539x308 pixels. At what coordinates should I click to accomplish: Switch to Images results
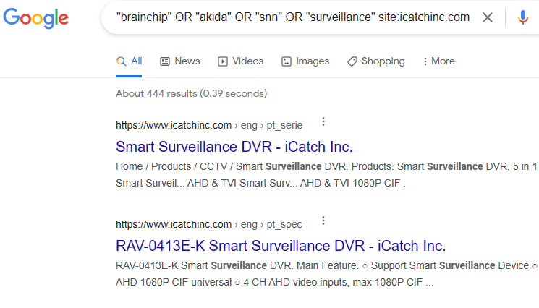coord(305,61)
